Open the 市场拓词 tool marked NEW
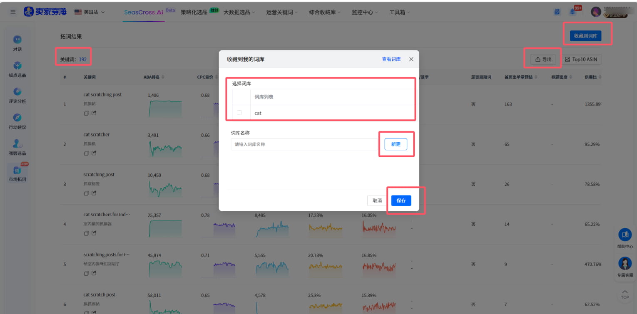This screenshot has width=637, height=314. click(17, 174)
